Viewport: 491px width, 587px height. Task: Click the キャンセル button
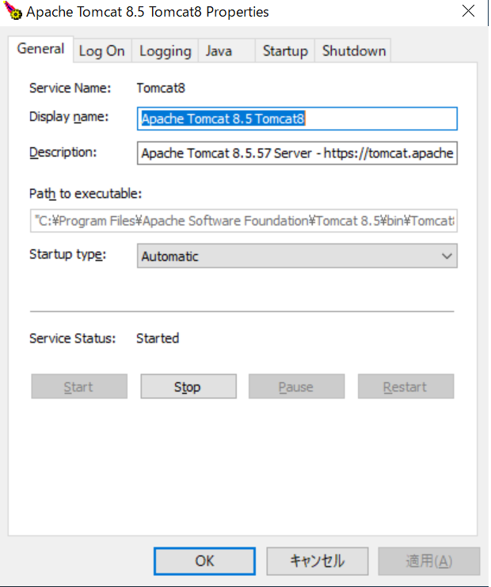(318, 561)
